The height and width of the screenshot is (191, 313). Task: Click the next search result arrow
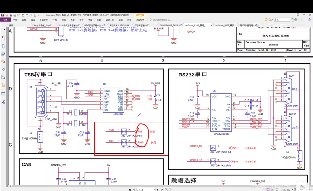click(x=305, y=20)
